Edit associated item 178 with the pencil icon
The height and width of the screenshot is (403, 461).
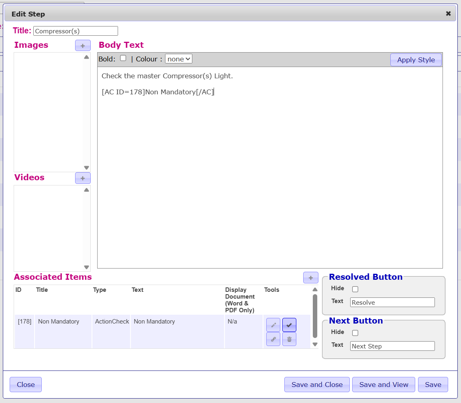click(x=273, y=325)
